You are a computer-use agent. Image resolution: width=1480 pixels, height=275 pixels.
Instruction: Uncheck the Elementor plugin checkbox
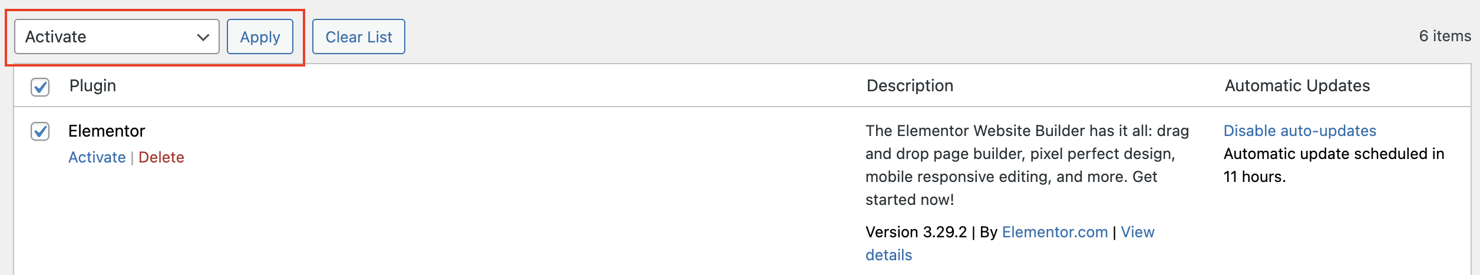[40, 131]
